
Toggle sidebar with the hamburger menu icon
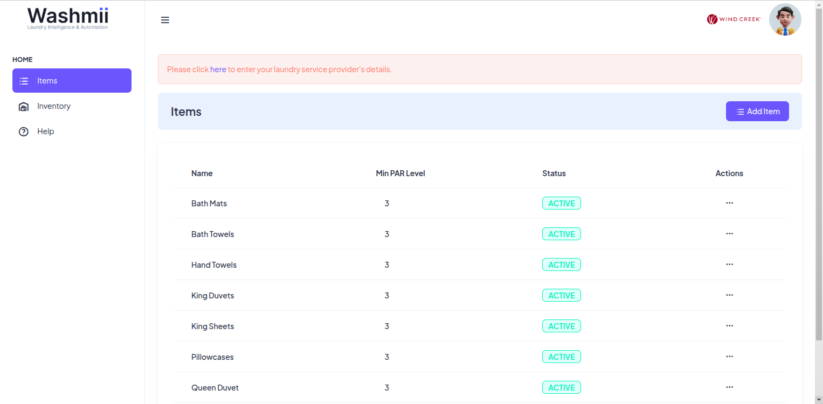(165, 20)
